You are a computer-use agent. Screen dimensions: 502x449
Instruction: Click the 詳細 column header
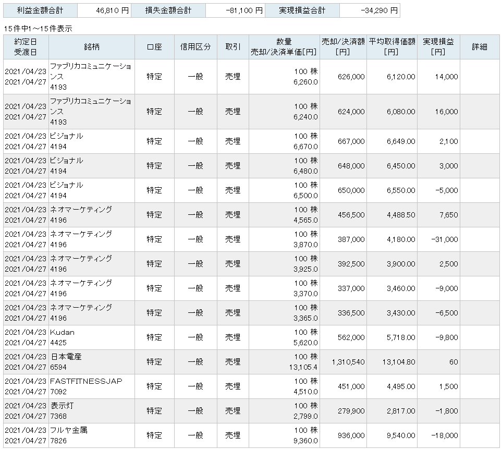coord(479,47)
